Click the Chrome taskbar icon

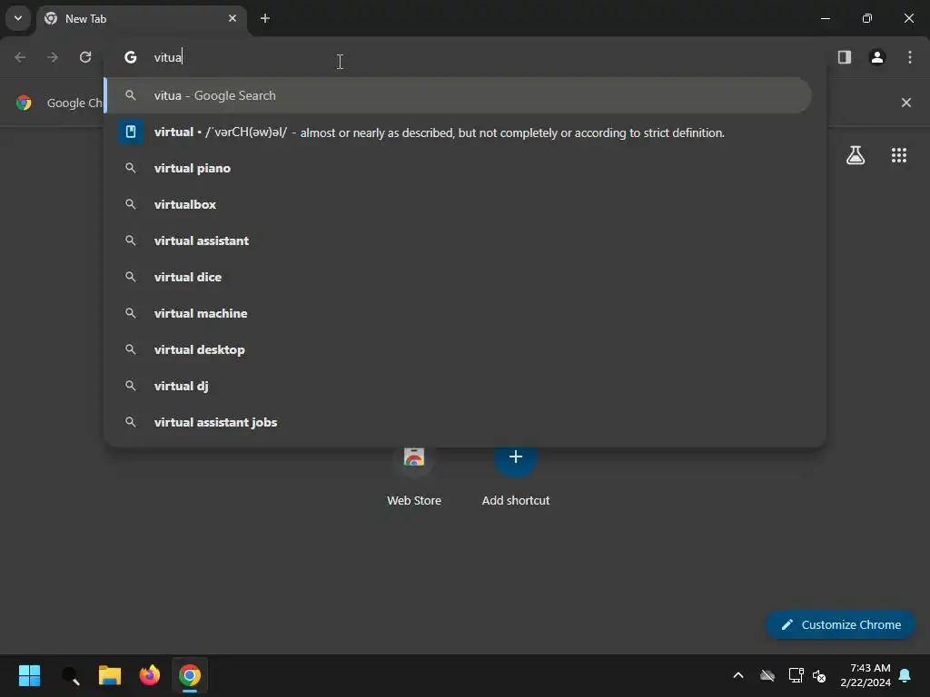(190, 675)
